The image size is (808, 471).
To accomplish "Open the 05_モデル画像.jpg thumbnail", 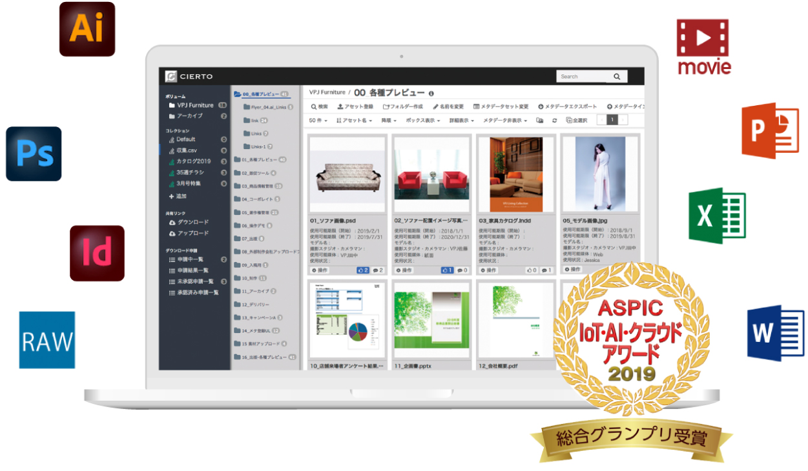I will [x=599, y=174].
